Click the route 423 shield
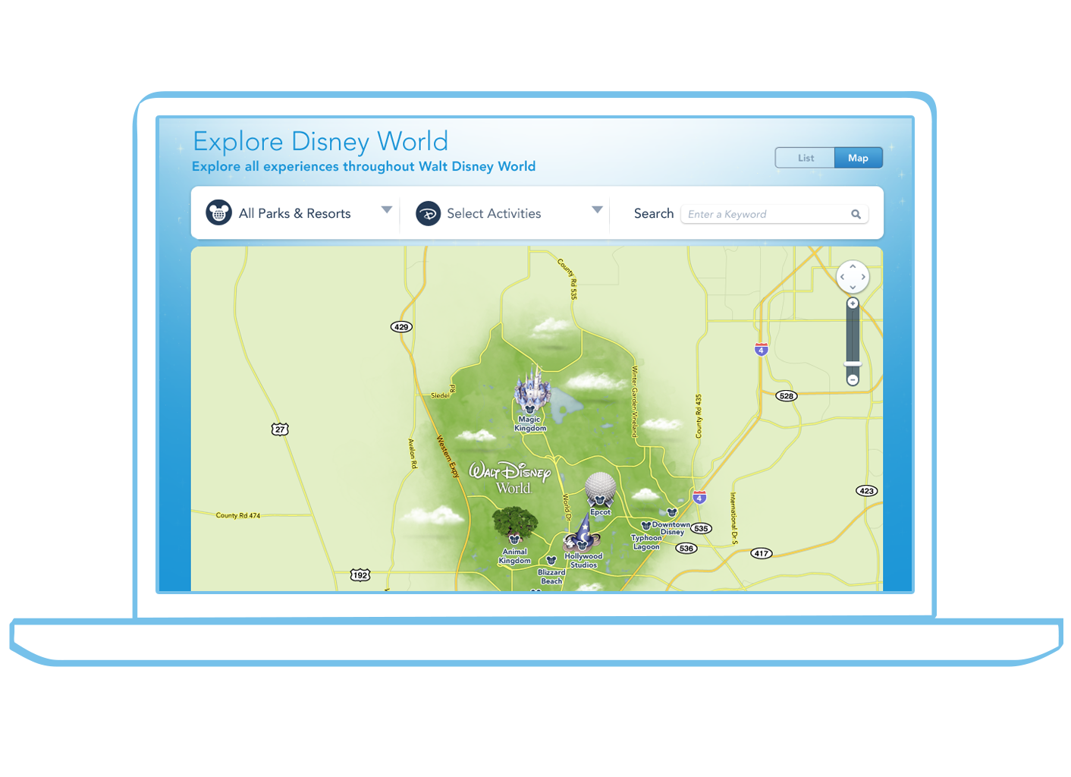 [x=867, y=491]
